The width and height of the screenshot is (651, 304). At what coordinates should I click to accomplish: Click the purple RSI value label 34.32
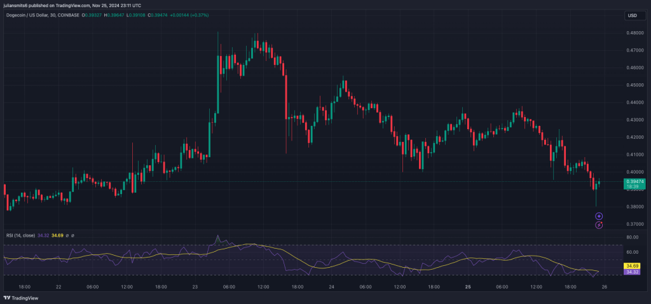click(x=632, y=272)
